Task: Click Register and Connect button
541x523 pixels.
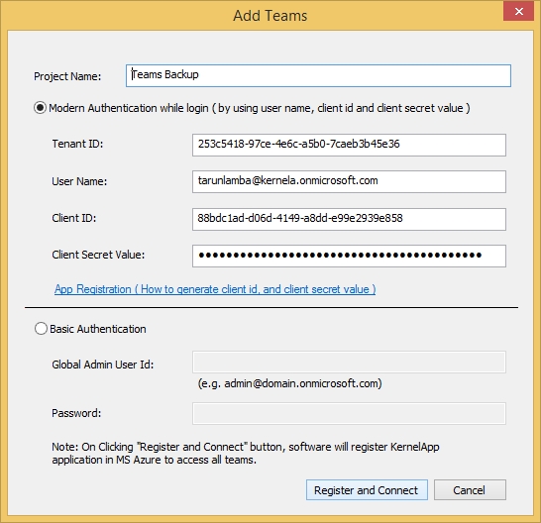Action: [367, 490]
